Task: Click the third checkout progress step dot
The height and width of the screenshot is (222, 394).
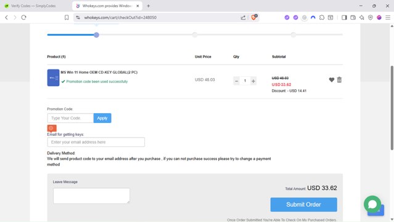Action: coord(293,35)
